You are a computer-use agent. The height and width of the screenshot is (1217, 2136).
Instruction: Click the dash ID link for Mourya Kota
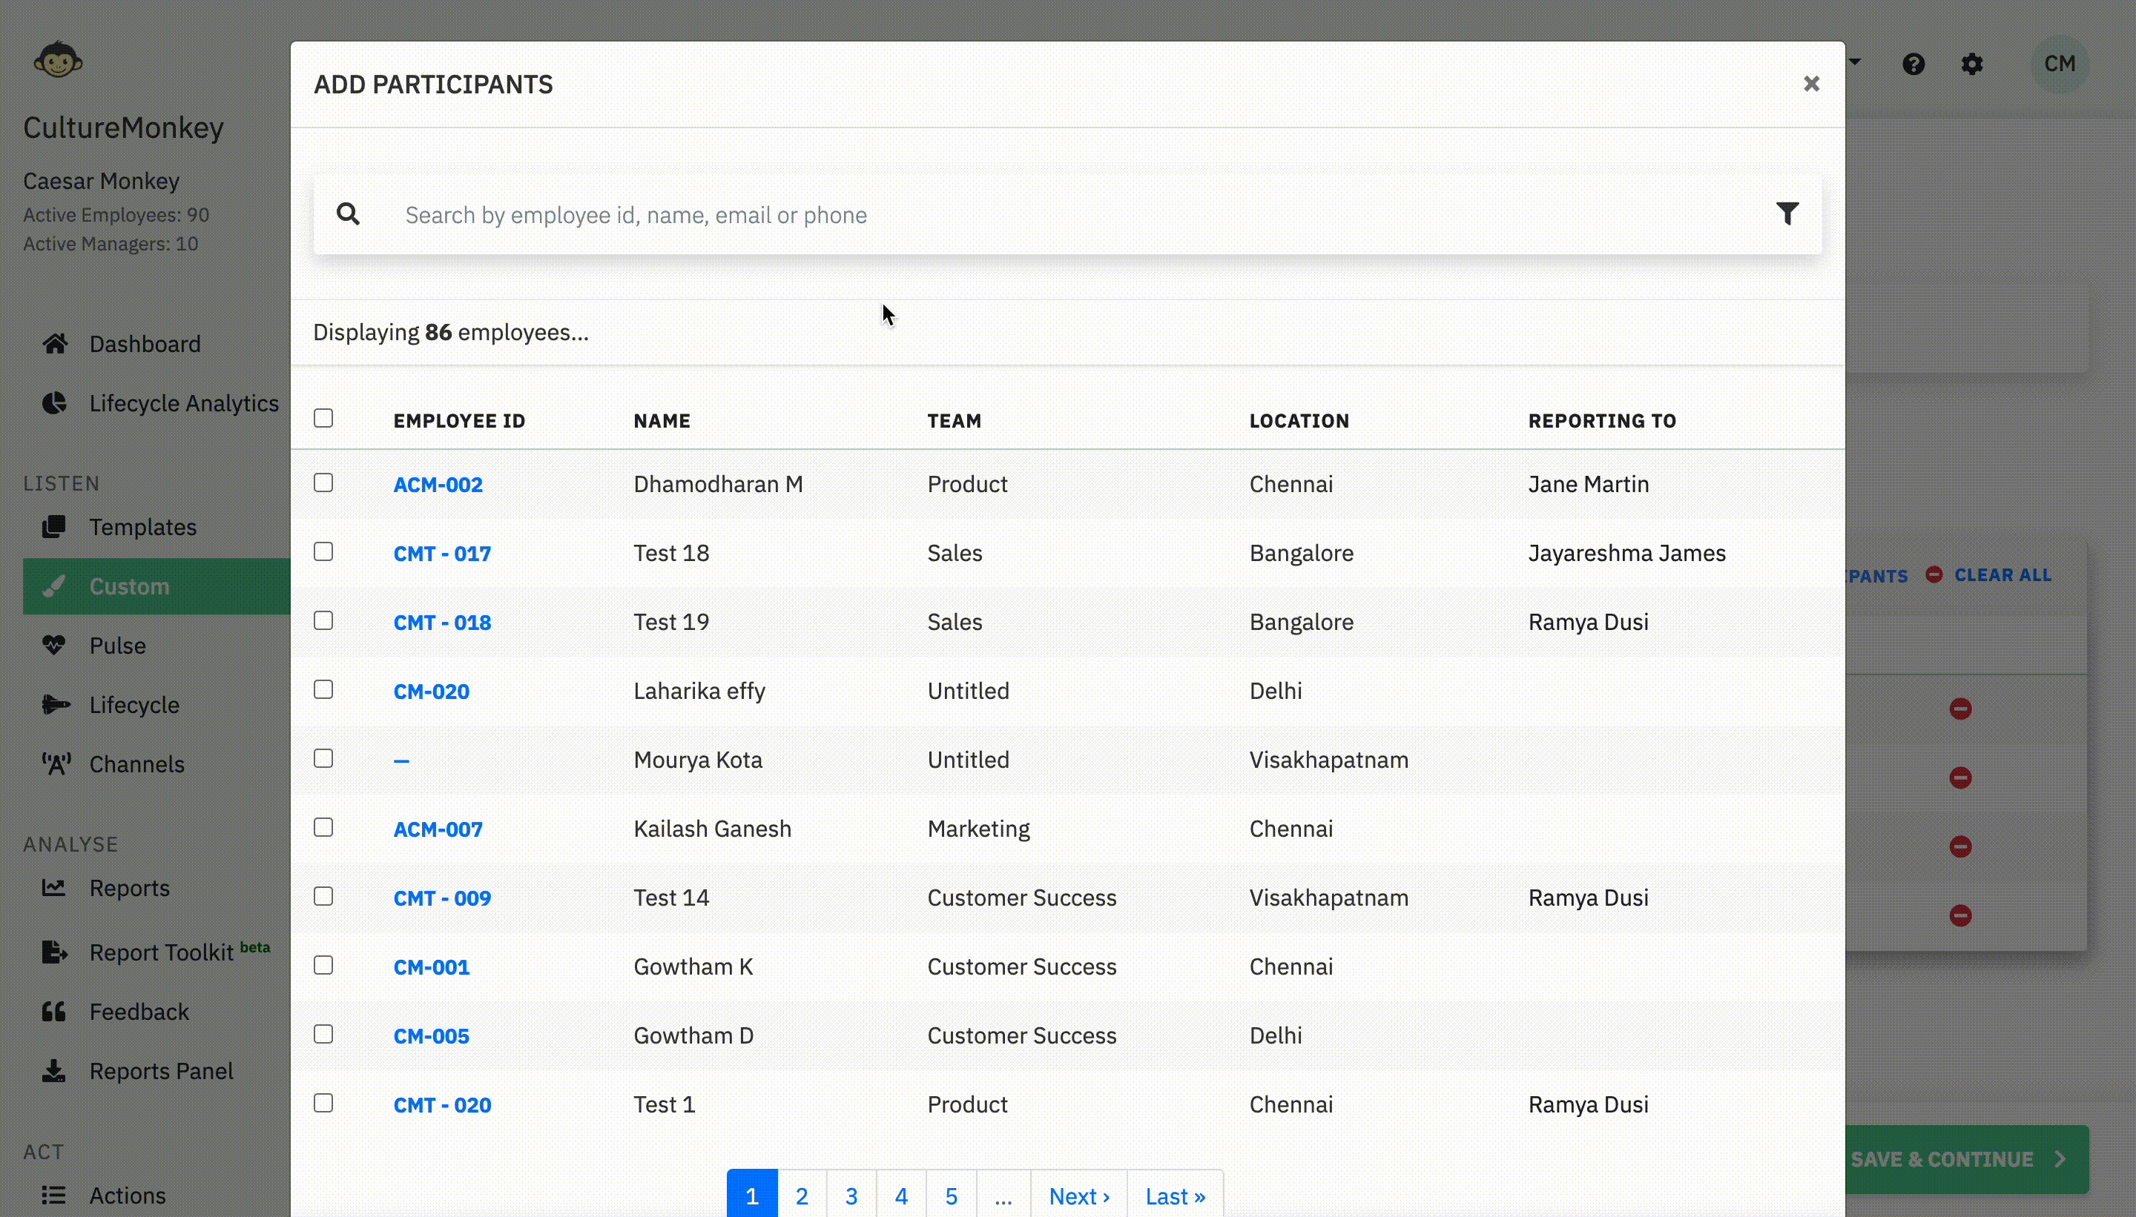[401, 760]
